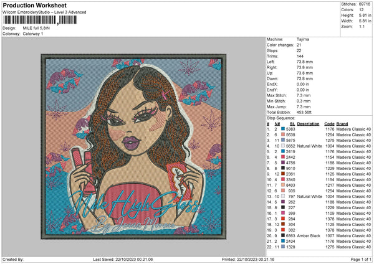This screenshot has width=374, height=264.
Task: Click thread code 1217 in stop 11
Action: 330,185
